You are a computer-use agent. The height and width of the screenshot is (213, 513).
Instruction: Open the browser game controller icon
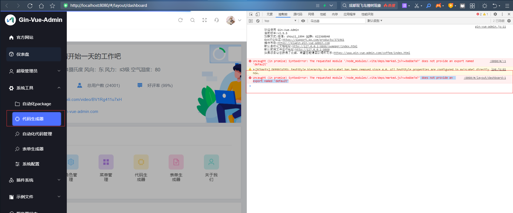tap(438, 5)
